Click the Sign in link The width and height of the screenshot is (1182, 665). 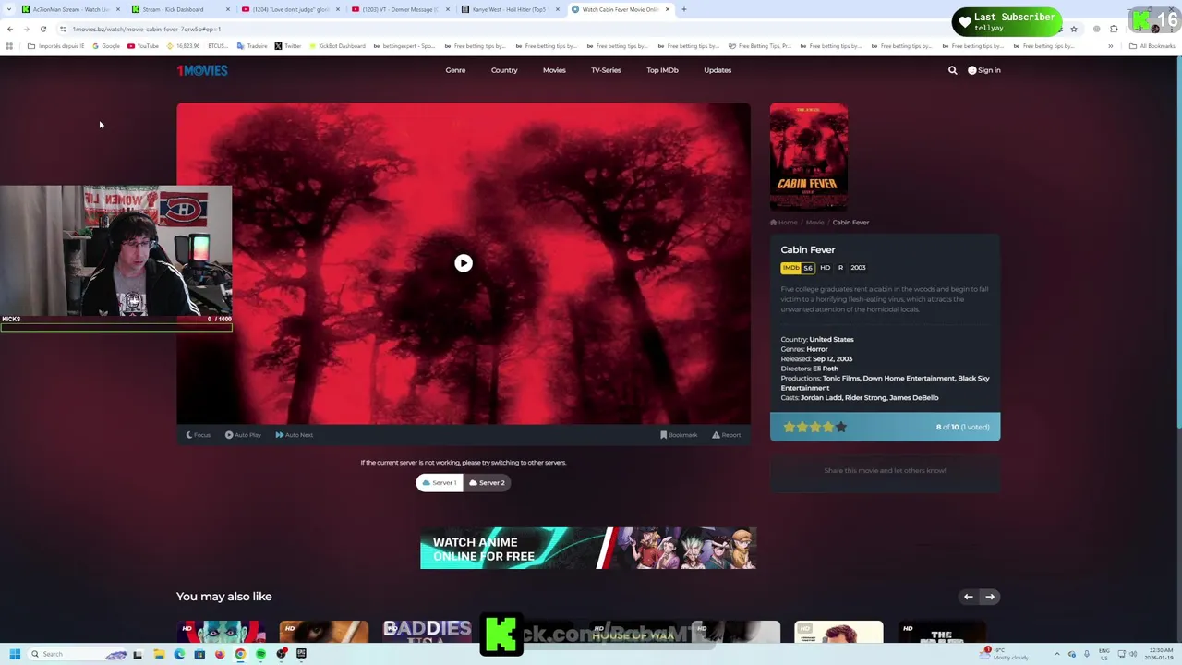coord(984,70)
